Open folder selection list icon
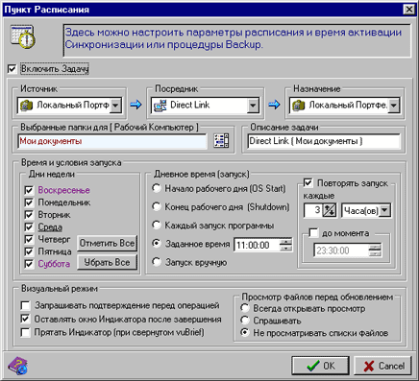Image resolution: width=419 pixels, height=381 pixels. [x=221, y=141]
